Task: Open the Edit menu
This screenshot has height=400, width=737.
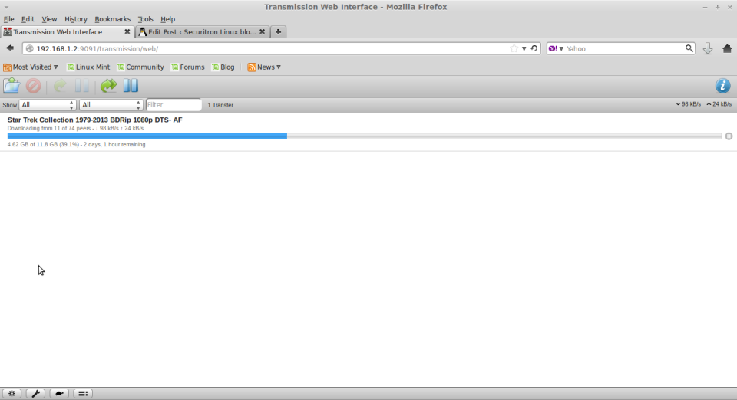Action: coord(28,19)
